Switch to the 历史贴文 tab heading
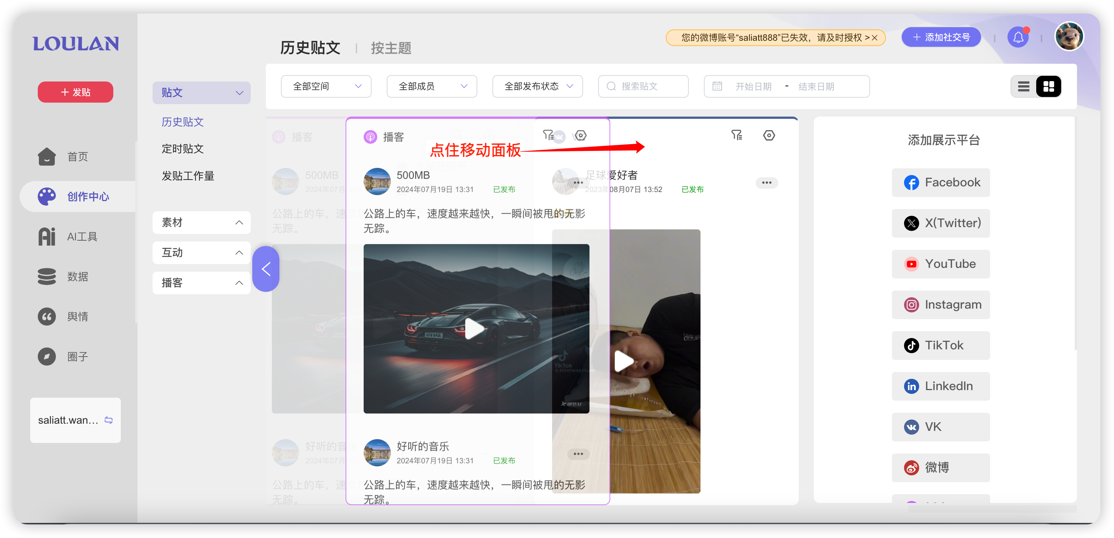This screenshot has height=538, width=1114. [310, 48]
